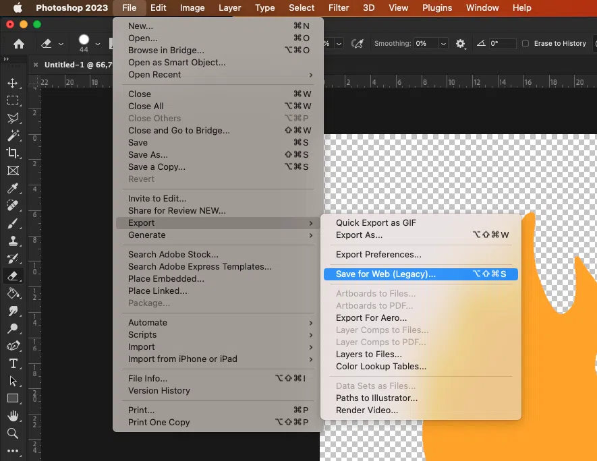
Task: Expand the Scripts submenu
Action: [x=219, y=335]
